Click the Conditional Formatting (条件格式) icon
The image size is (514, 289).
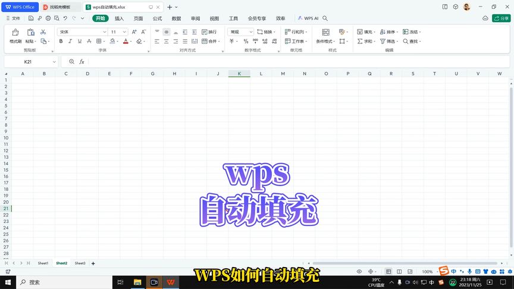pyautogui.click(x=325, y=32)
